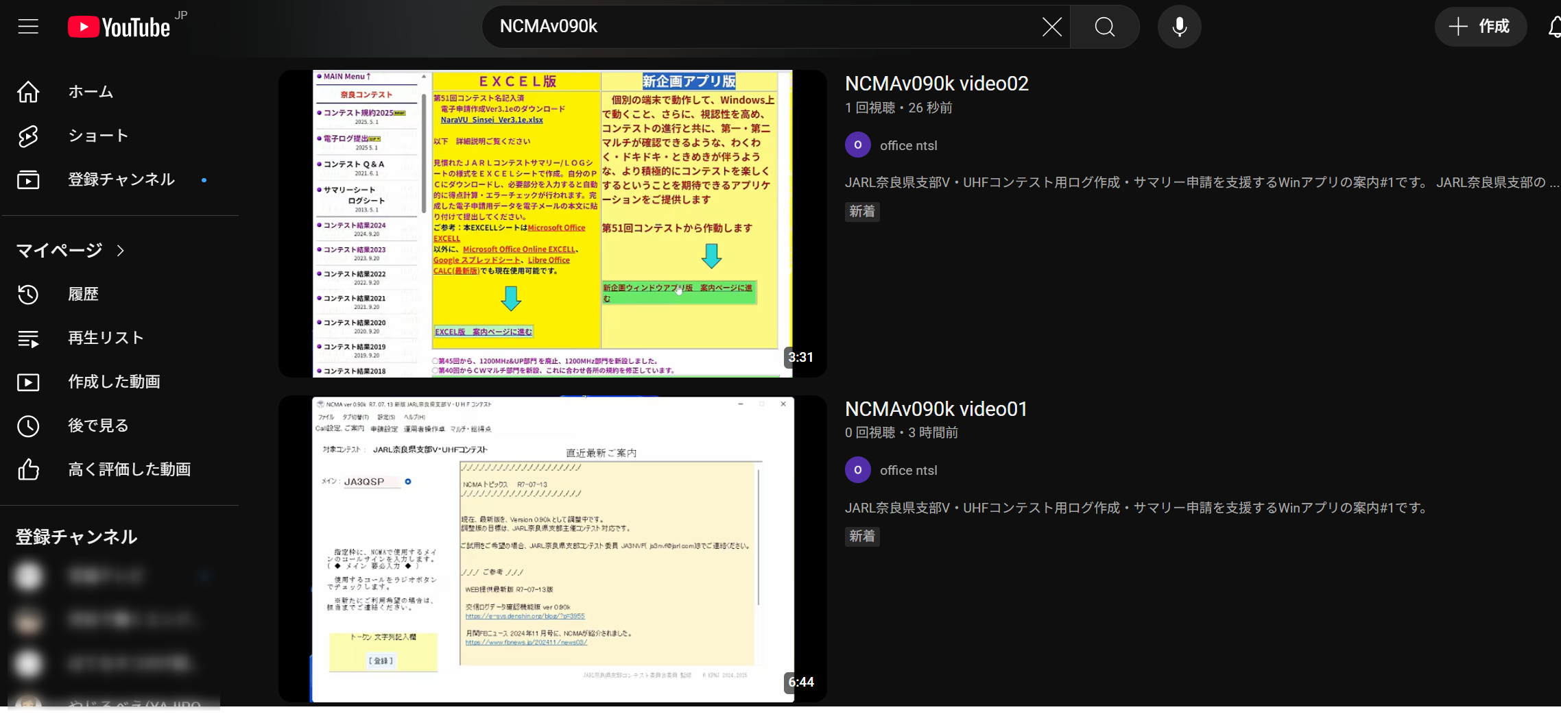Click the video02 description text
This screenshot has height=714, width=1561.
point(1202,182)
